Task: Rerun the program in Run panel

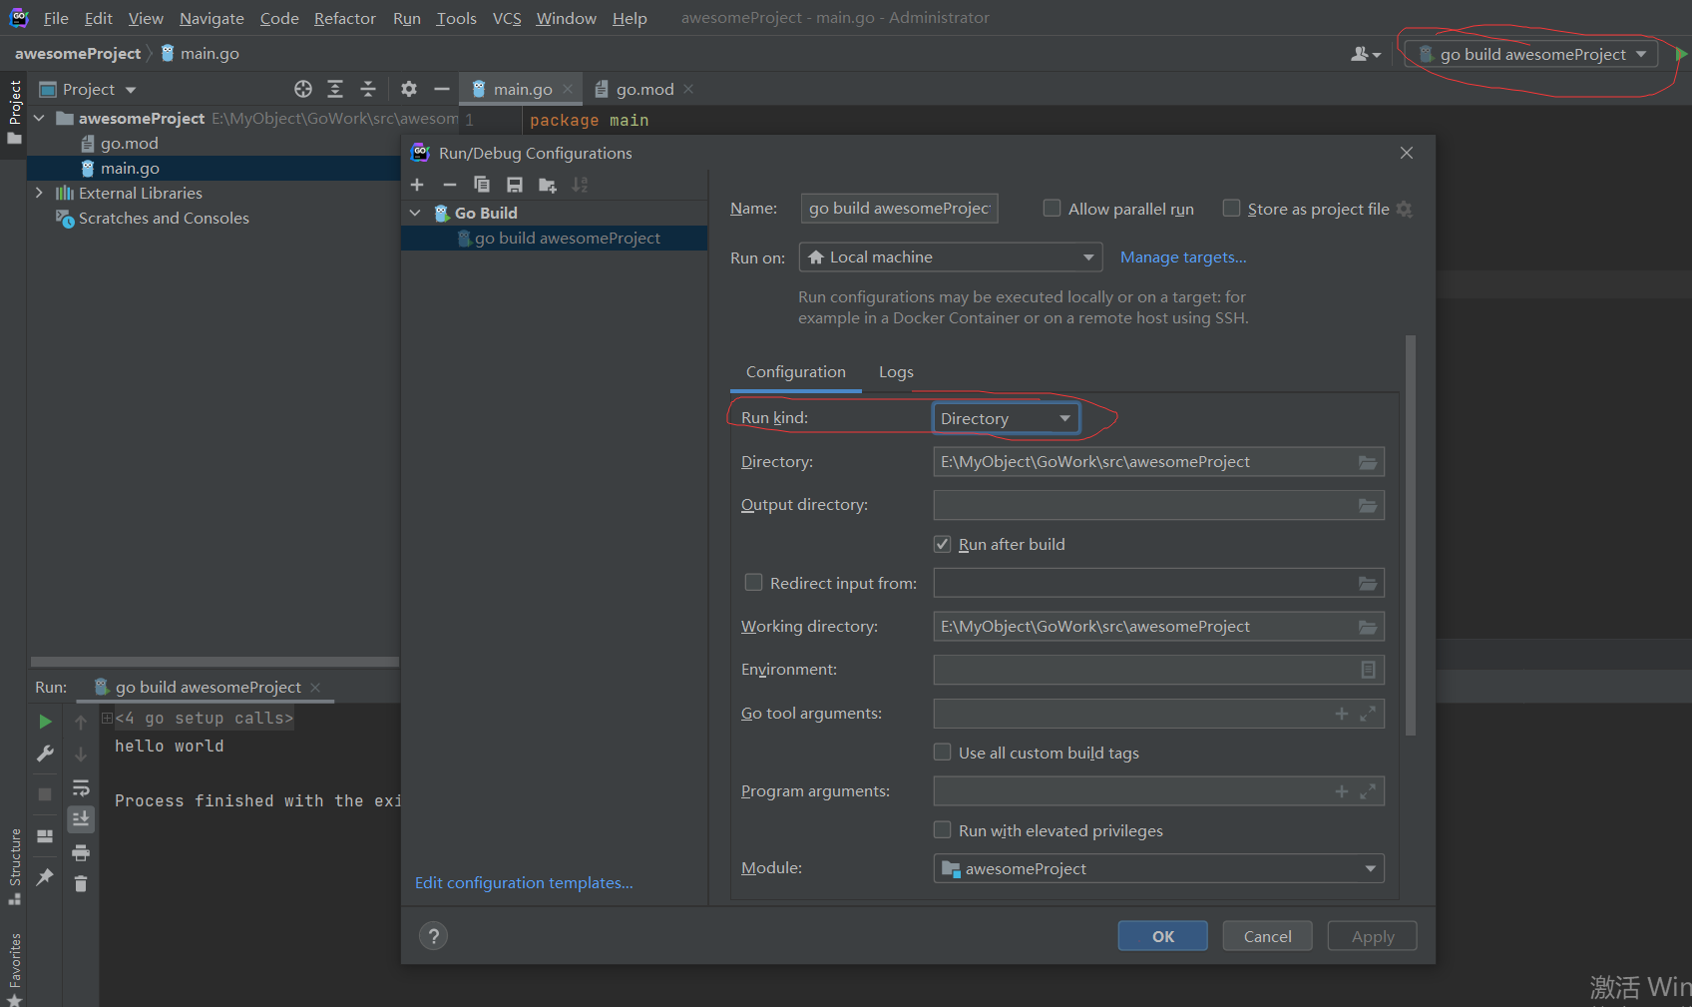Action: pyautogui.click(x=45, y=721)
